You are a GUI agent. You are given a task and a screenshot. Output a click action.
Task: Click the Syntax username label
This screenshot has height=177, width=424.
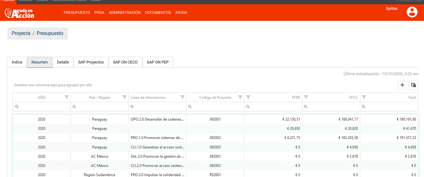coord(392,9)
